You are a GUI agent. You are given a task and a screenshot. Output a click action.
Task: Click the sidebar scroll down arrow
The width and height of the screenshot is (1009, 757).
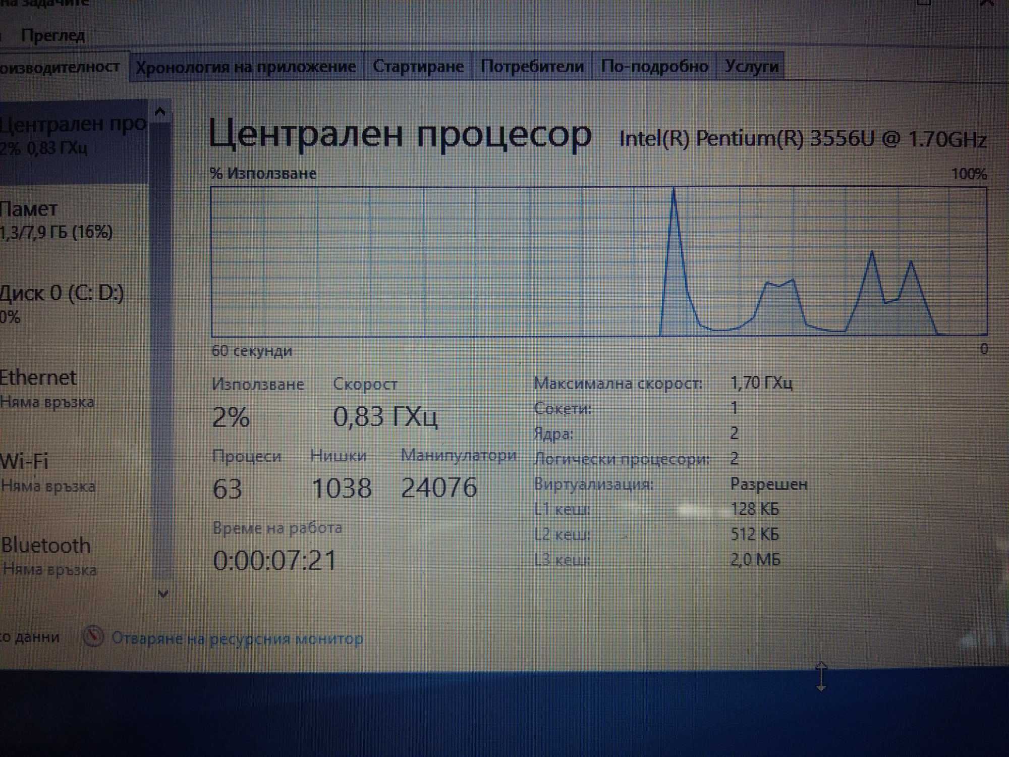pos(162,593)
